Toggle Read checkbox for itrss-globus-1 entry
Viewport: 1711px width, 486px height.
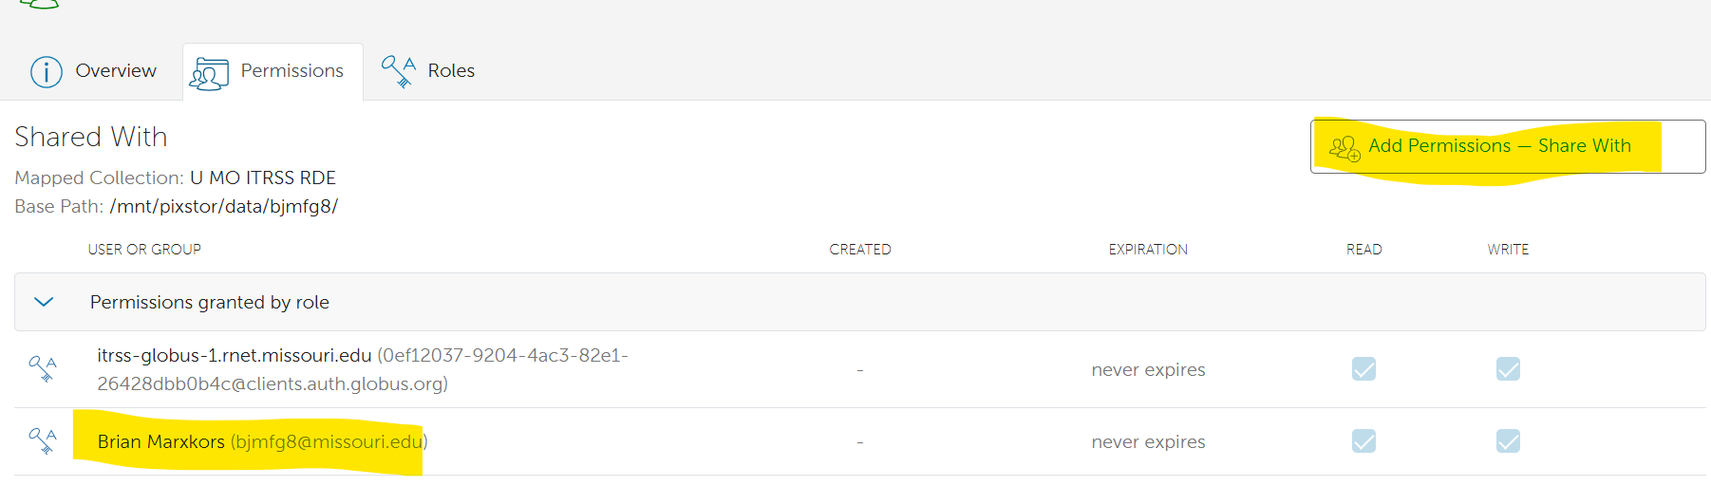[1363, 368]
